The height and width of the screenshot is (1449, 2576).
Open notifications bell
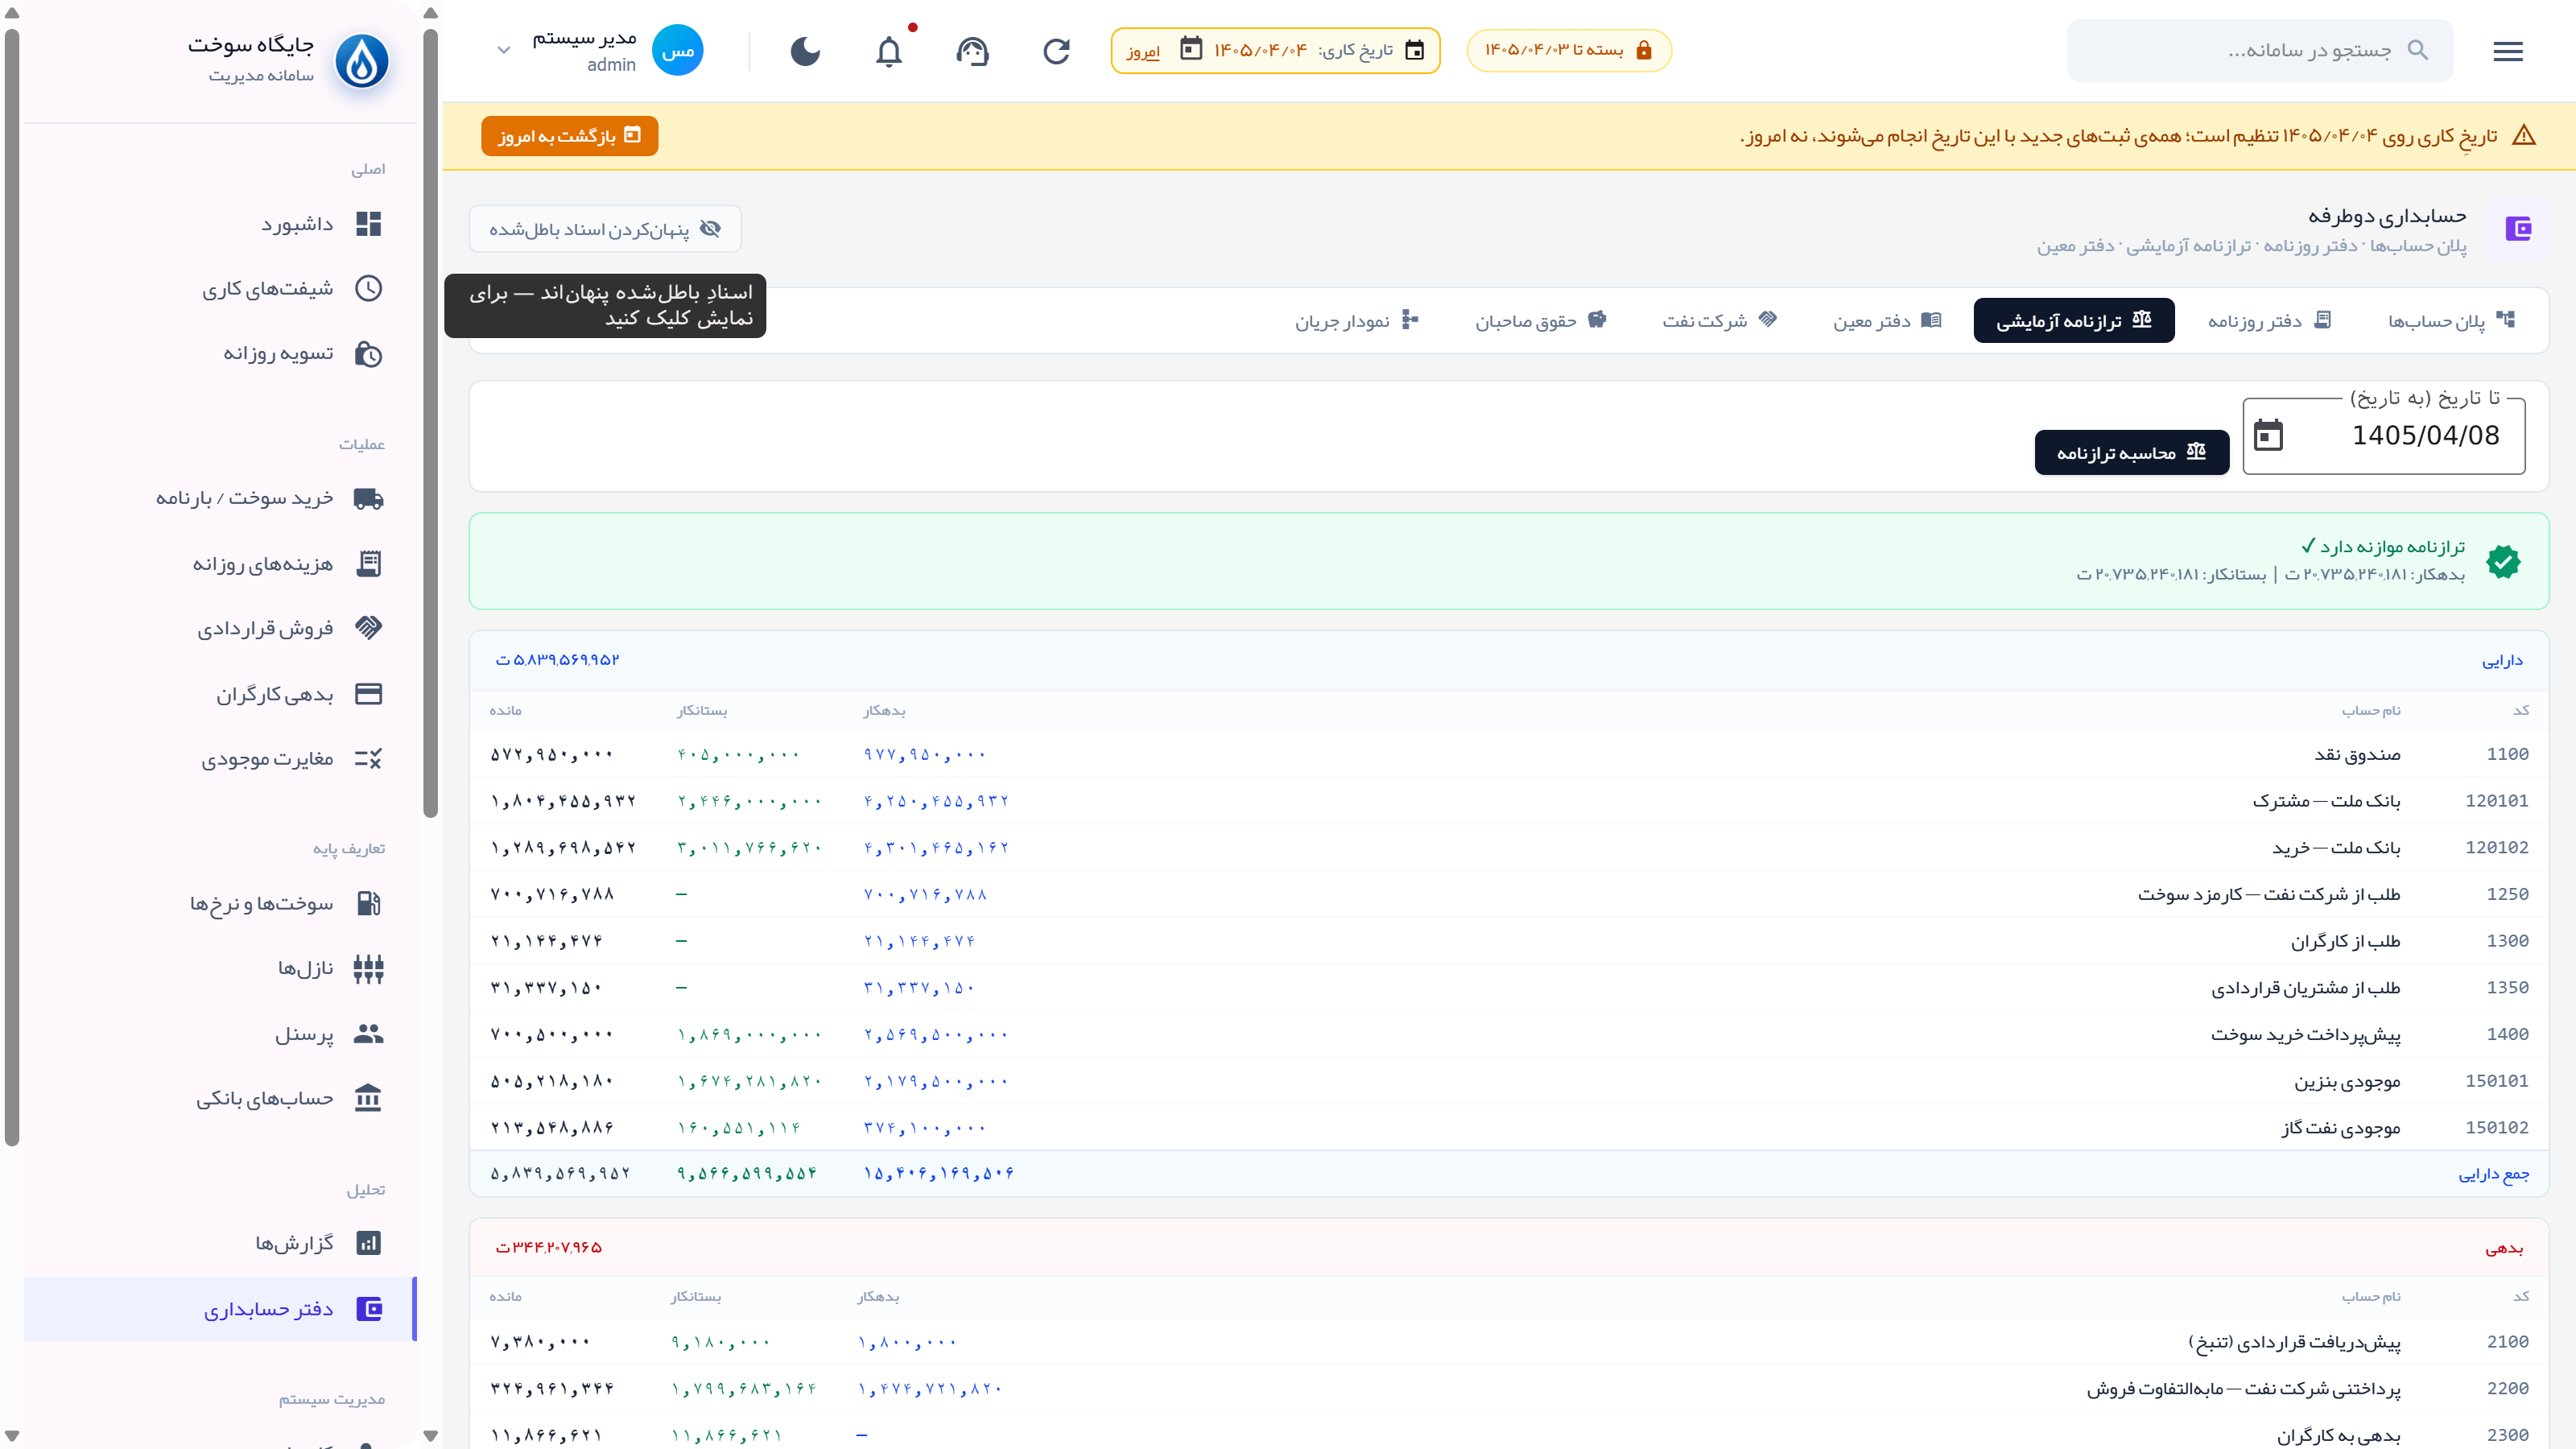pyautogui.click(x=889, y=51)
